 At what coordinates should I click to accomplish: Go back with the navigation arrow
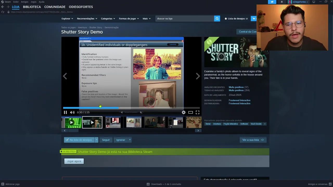3,7
